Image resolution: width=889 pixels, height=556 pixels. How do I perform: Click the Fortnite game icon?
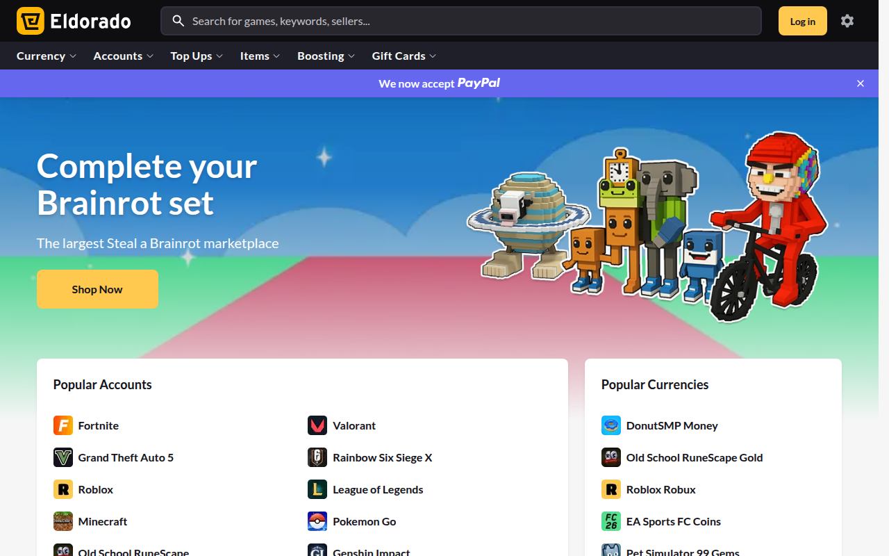click(x=63, y=425)
